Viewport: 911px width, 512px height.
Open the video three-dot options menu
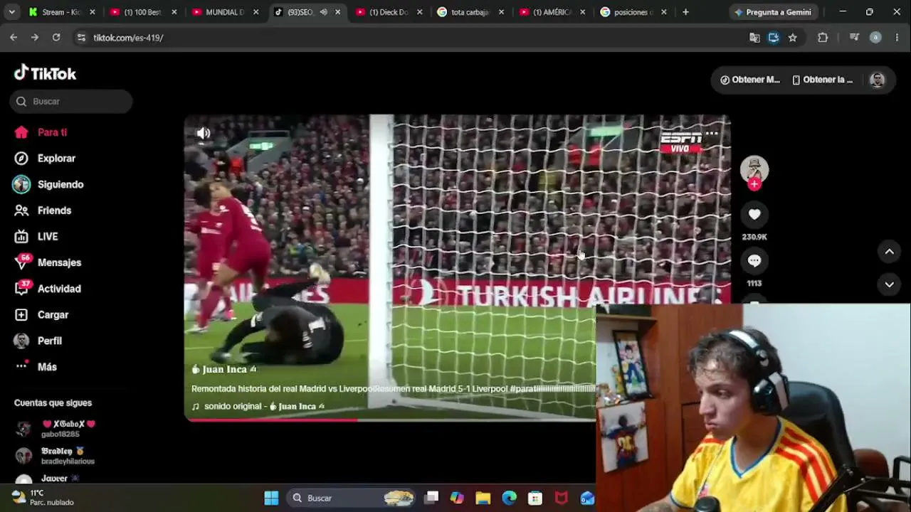(x=712, y=133)
